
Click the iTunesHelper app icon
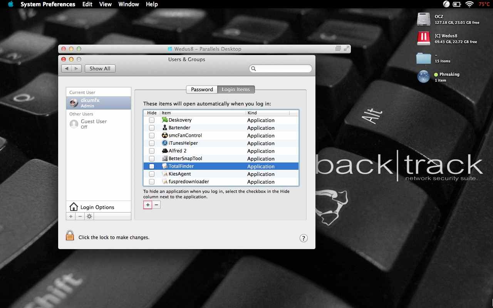pos(165,143)
